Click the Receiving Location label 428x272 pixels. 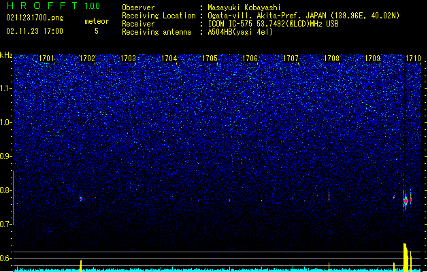[159, 16]
